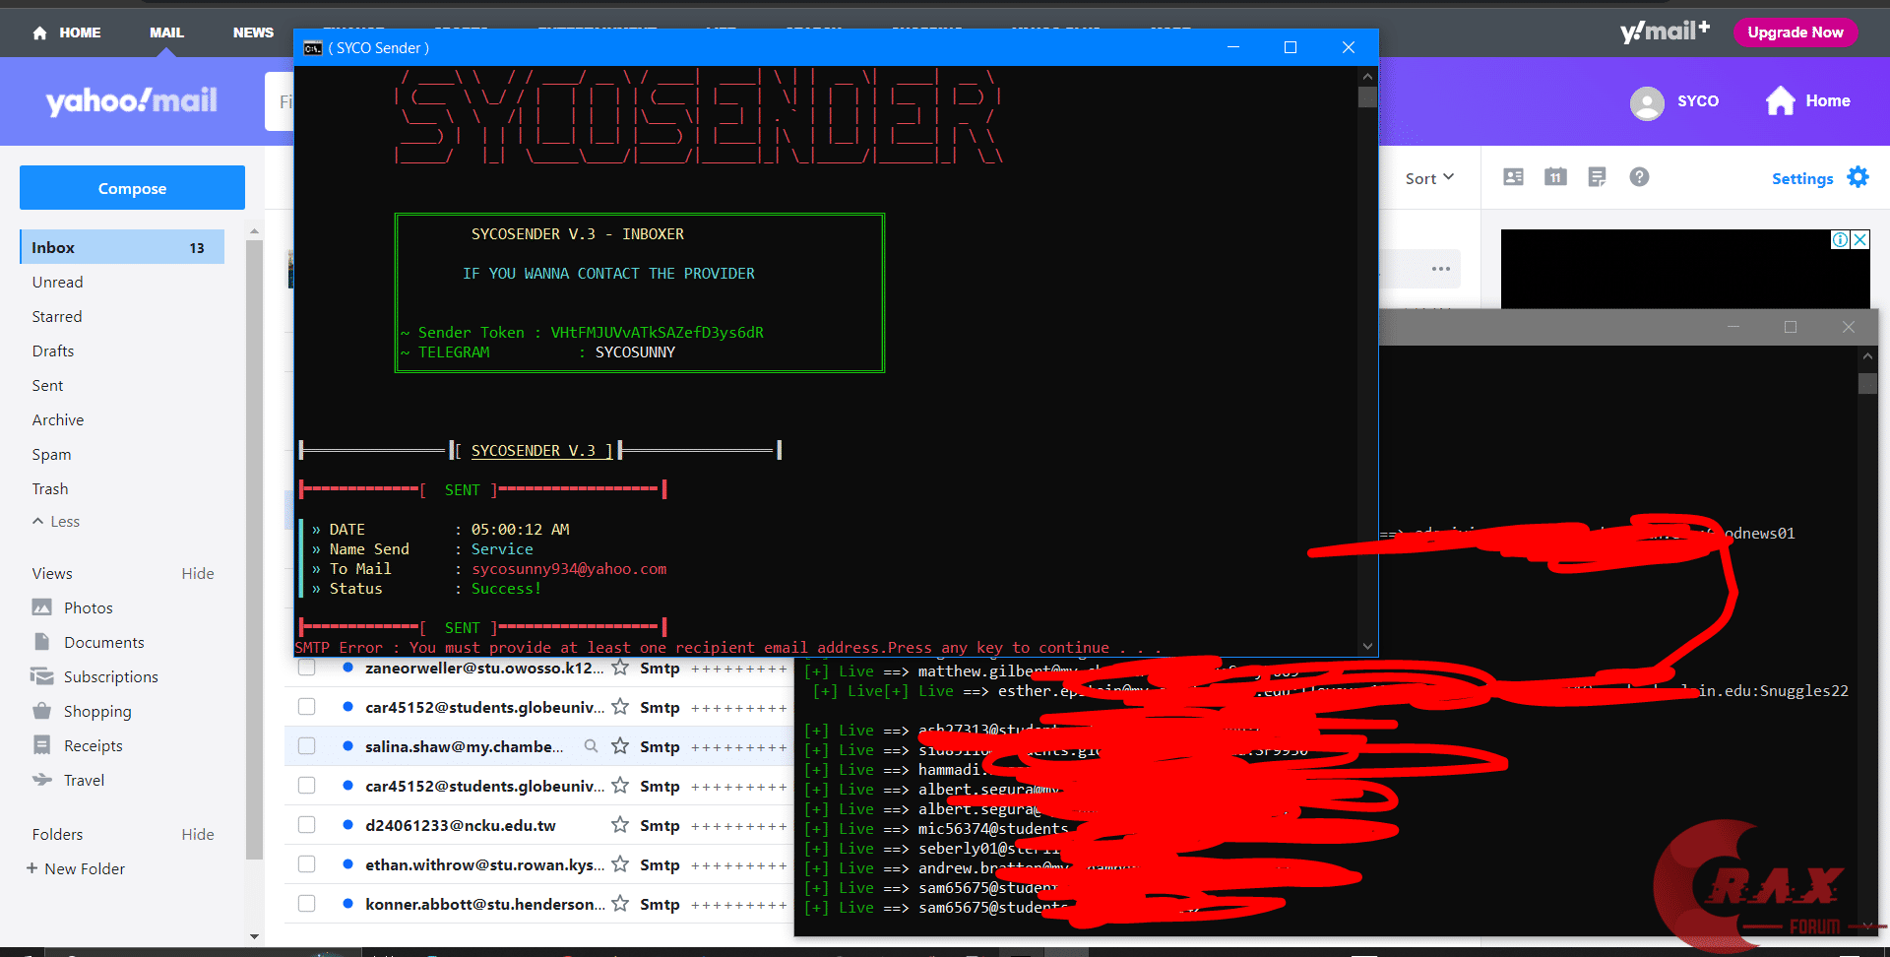Hide the Folders section

click(198, 834)
